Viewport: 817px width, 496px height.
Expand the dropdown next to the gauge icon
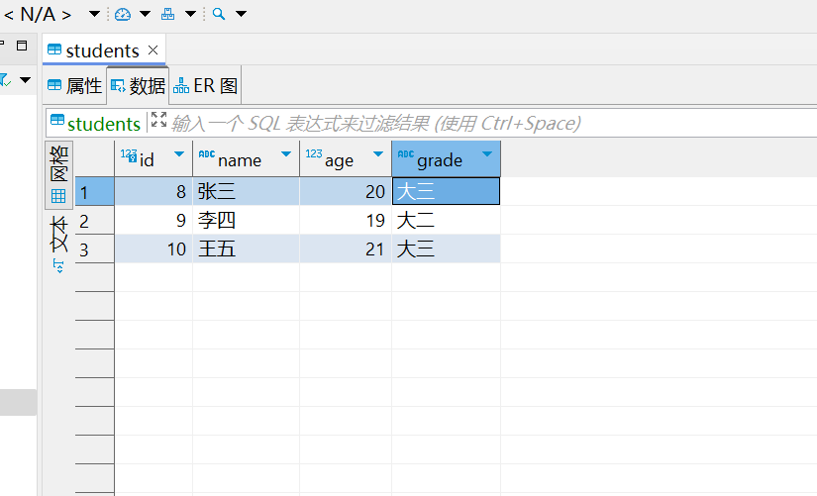(x=145, y=14)
